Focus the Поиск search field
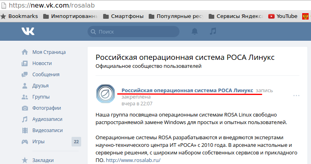 pos(134,32)
